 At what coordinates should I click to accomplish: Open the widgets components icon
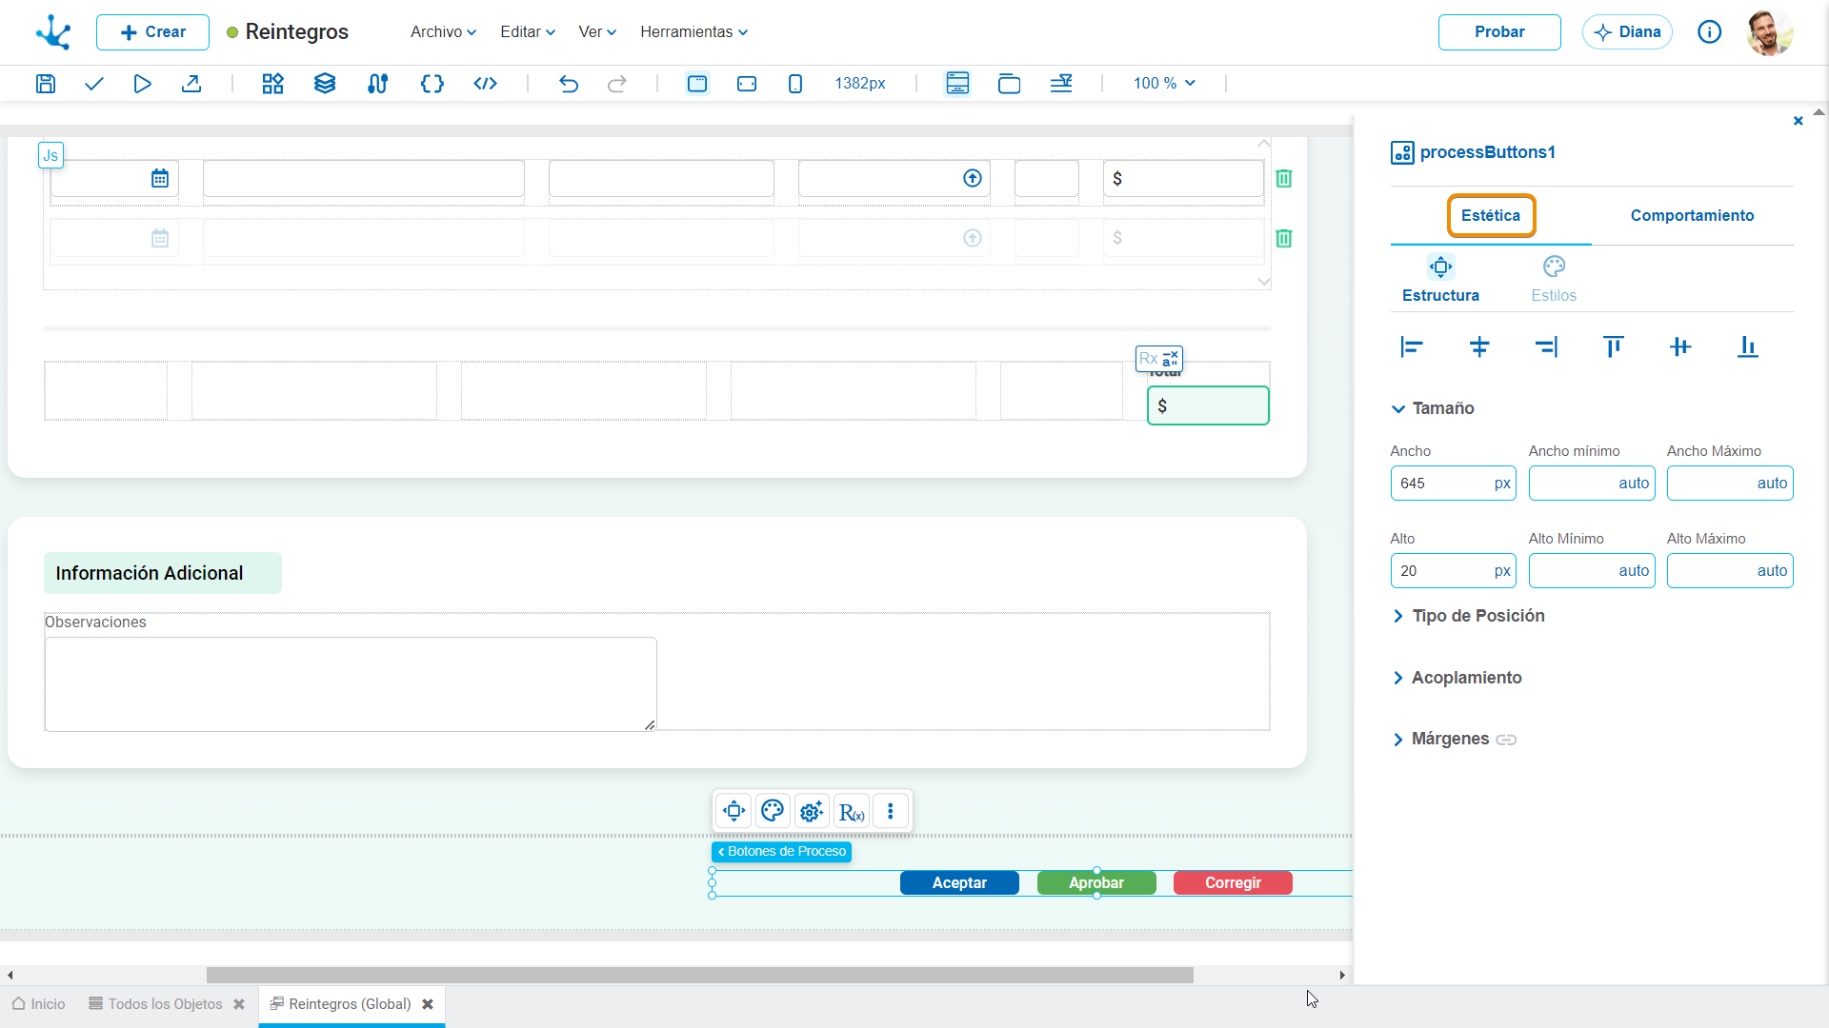tap(273, 84)
